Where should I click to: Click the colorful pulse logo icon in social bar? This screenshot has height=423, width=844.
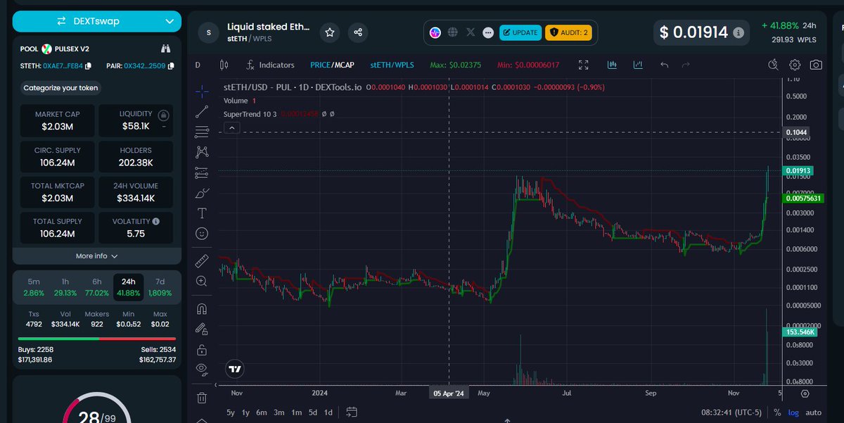click(x=435, y=32)
